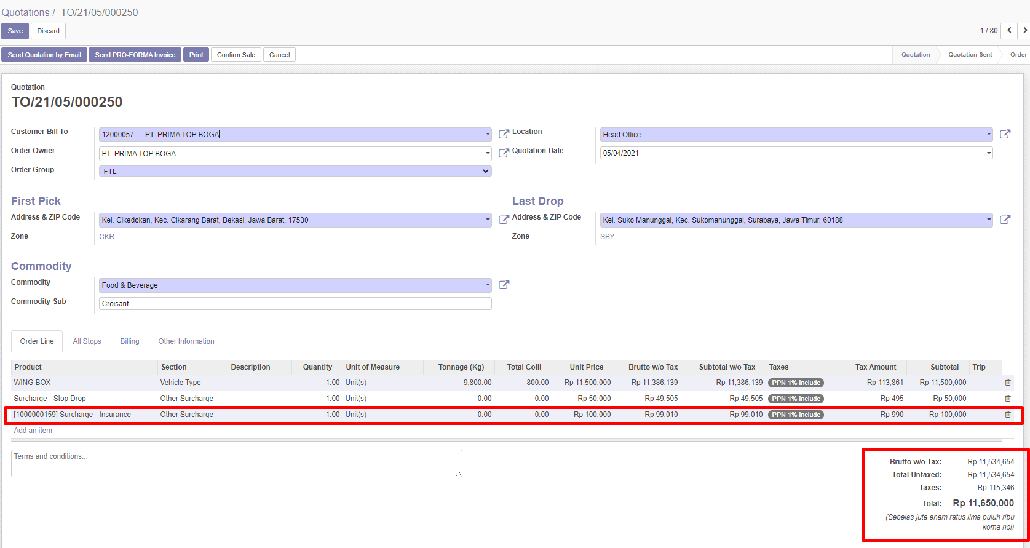Switch to Order Line tab

point(37,341)
